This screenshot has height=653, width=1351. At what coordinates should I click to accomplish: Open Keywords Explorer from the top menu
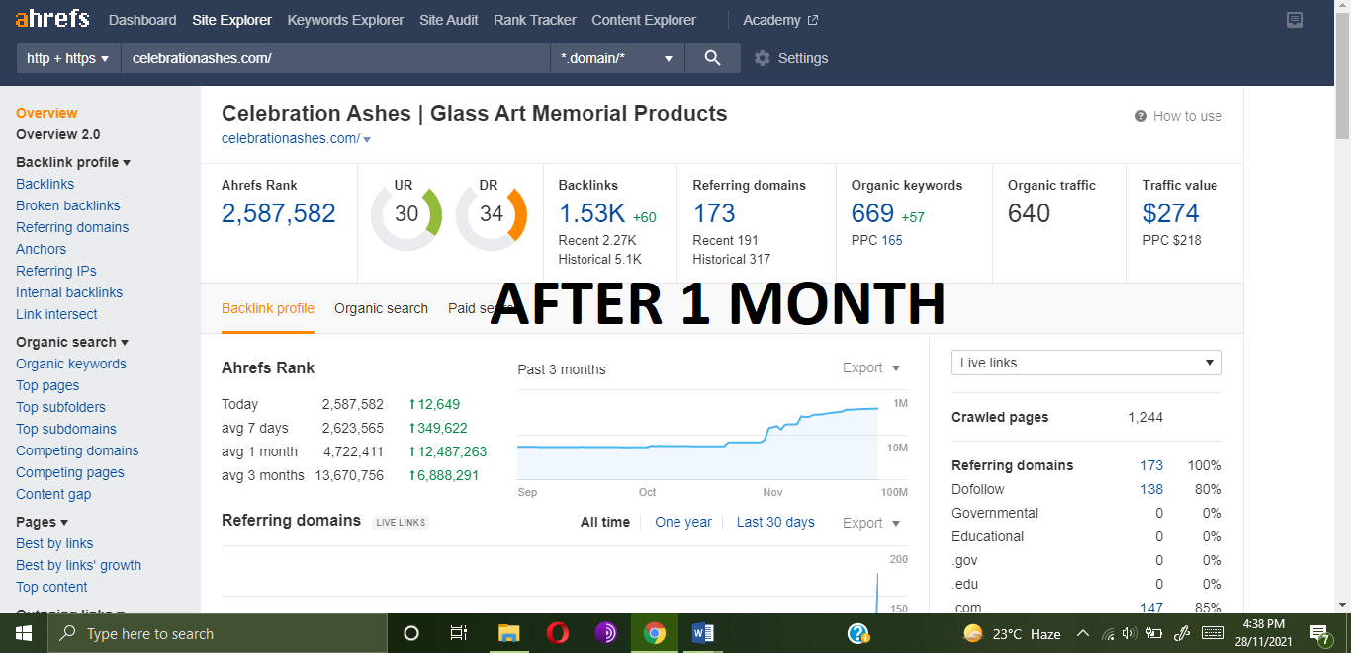345,19
